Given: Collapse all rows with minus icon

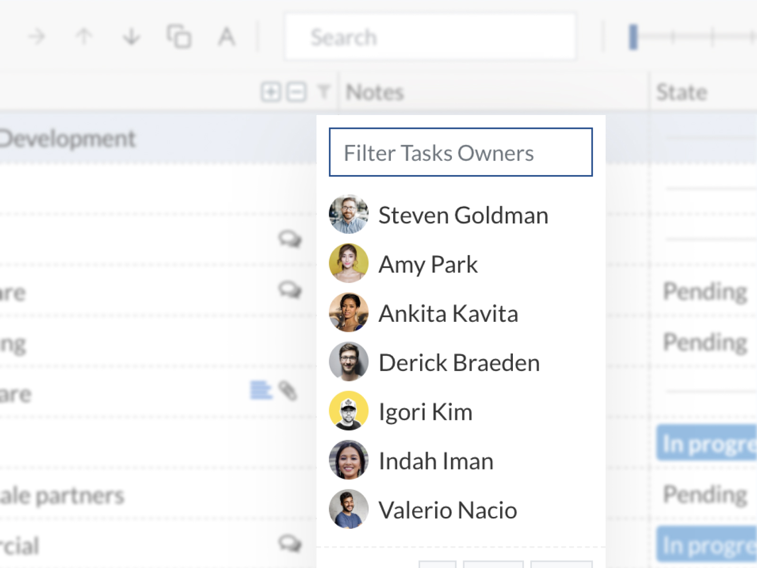Looking at the screenshot, I should pyautogui.click(x=297, y=92).
